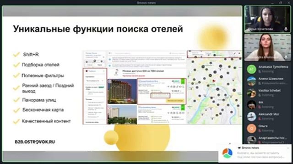The image size is (293, 164).
Task: Minimize the Brovo news window
Action: 272,3
